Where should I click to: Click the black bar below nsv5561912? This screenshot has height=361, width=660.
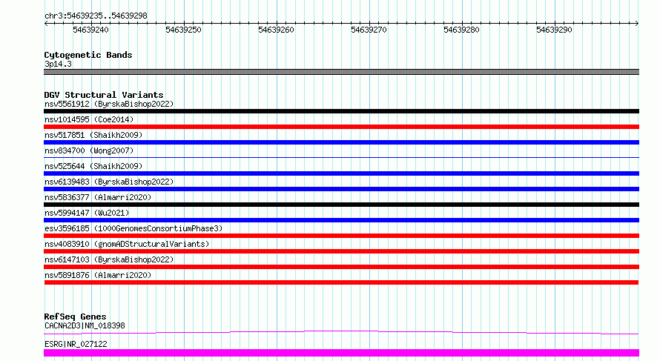(341, 111)
